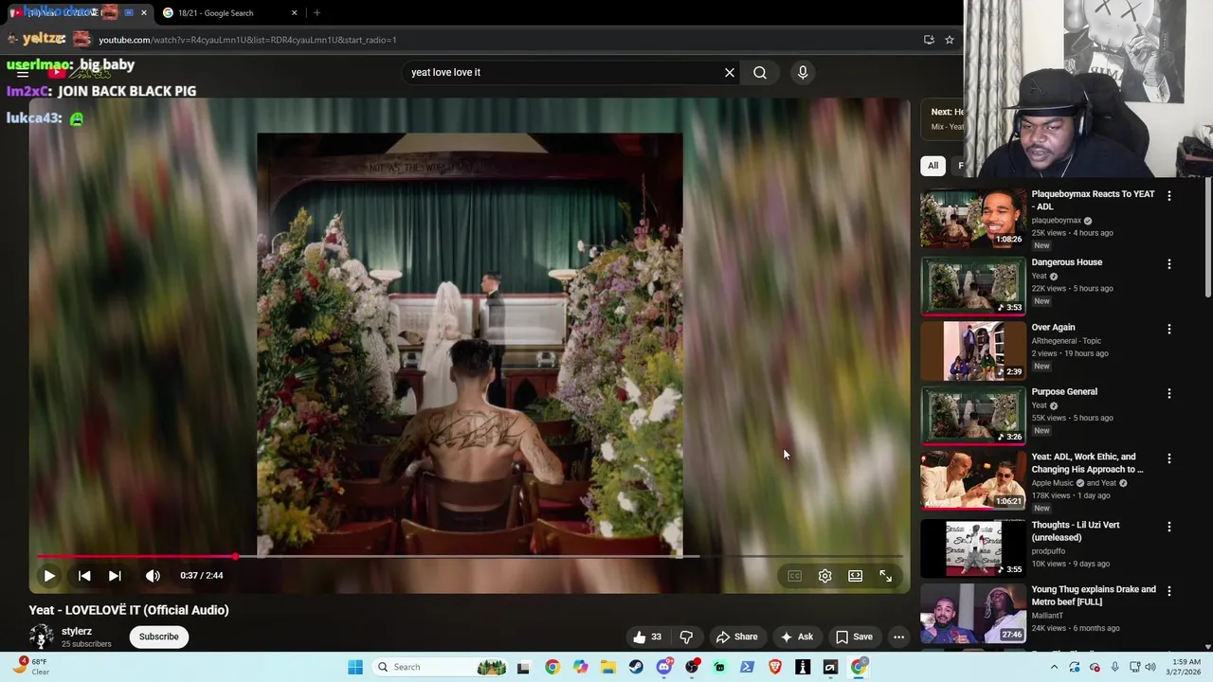Open the more actions ellipsis below video
The height and width of the screenshot is (682, 1213).
click(898, 637)
